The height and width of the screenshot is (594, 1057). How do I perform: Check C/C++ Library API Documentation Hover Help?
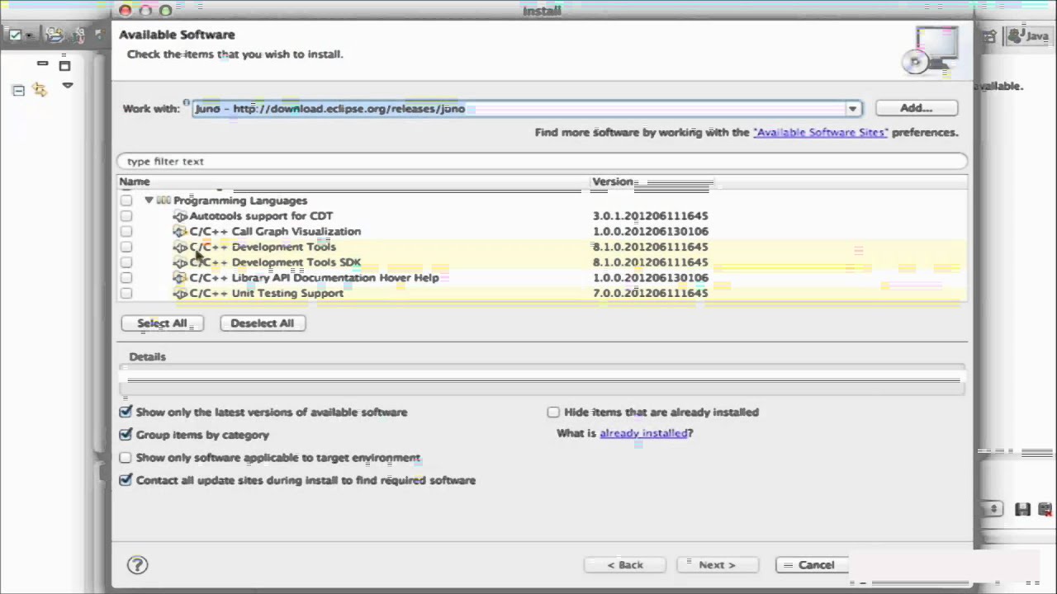126,278
